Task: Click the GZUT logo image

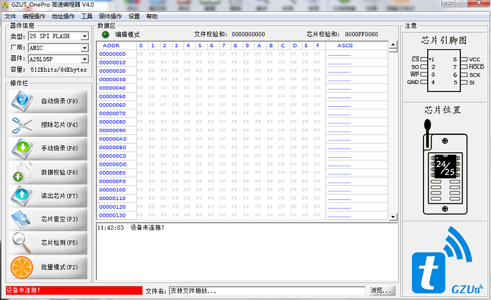Action: pos(447,261)
